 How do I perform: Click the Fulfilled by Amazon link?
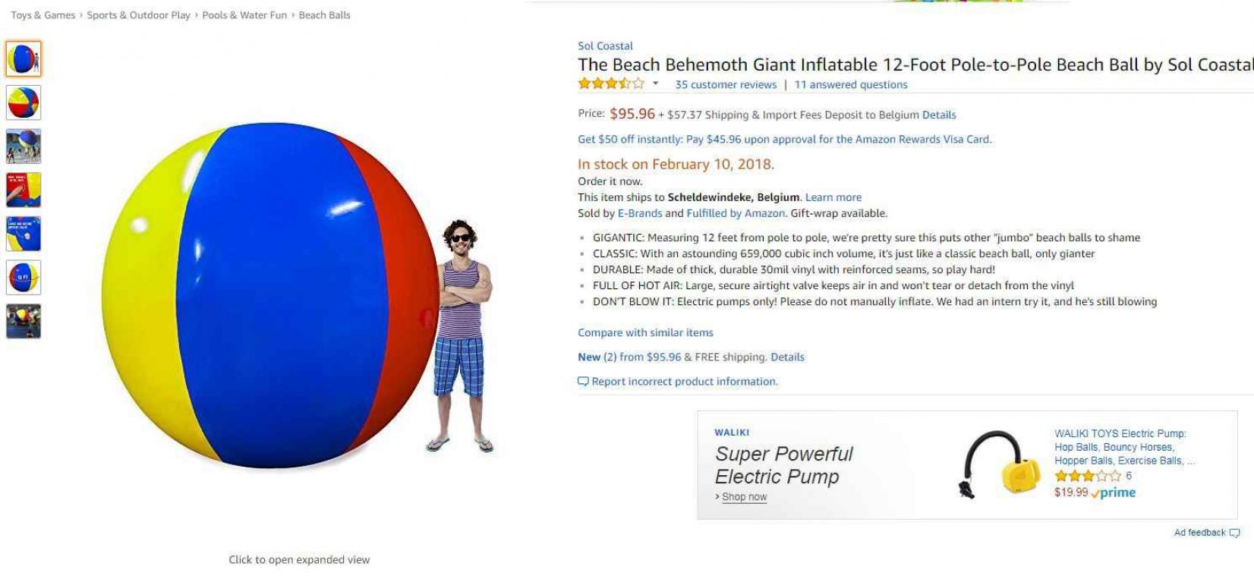[736, 214]
